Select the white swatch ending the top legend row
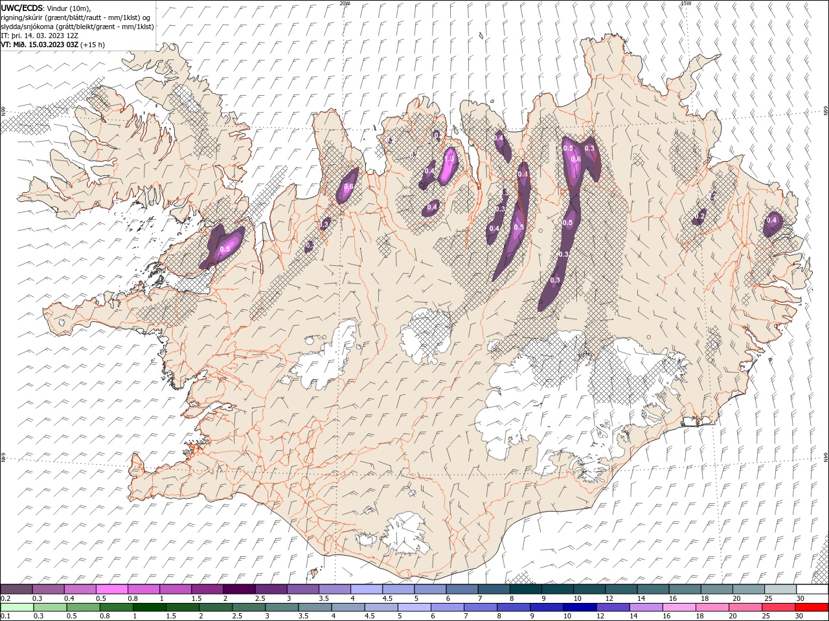 [x=812, y=589]
